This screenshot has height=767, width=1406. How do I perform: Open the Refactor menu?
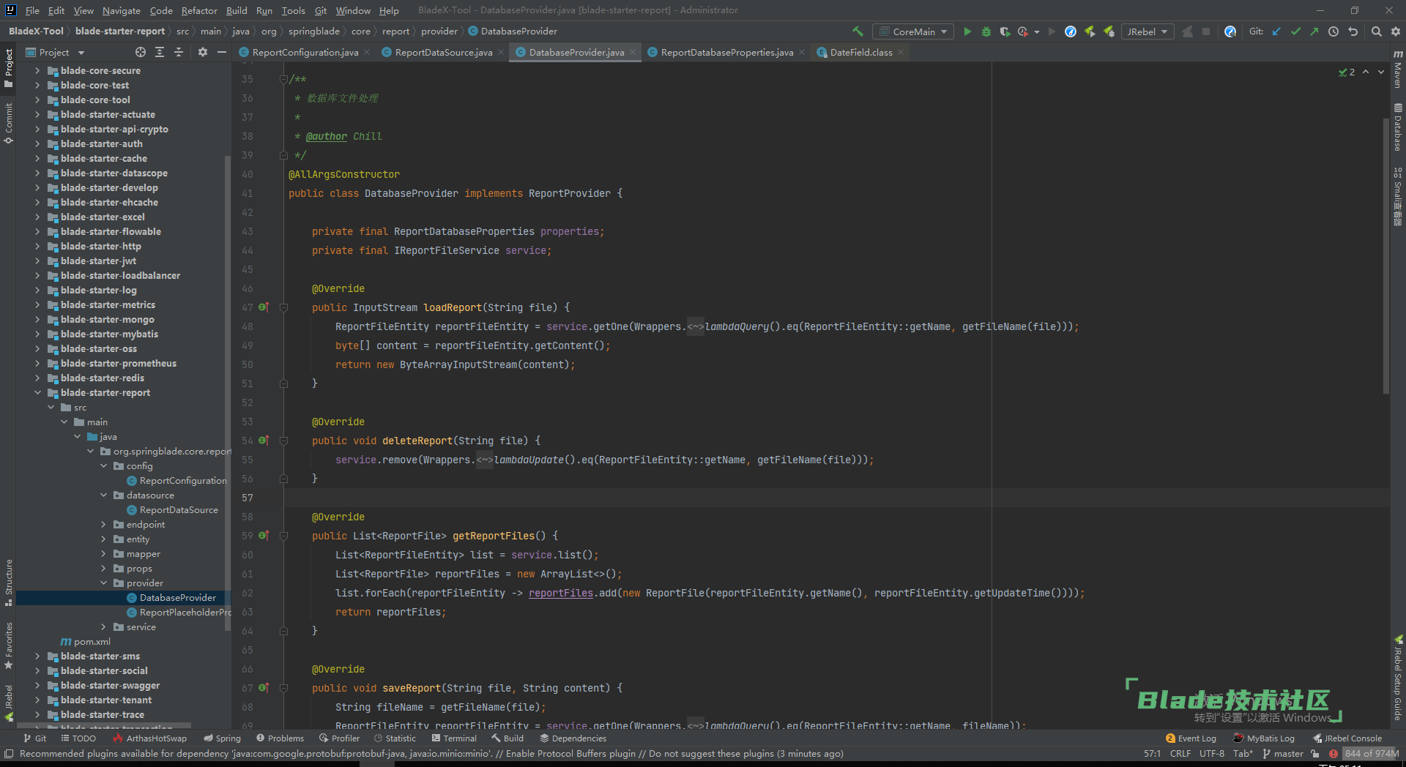(x=199, y=10)
